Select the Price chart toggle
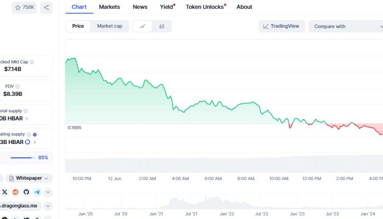This screenshot has width=383, height=219. [x=78, y=26]
